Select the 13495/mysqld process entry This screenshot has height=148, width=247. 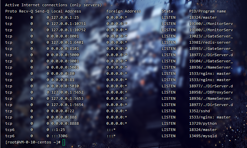201,136
